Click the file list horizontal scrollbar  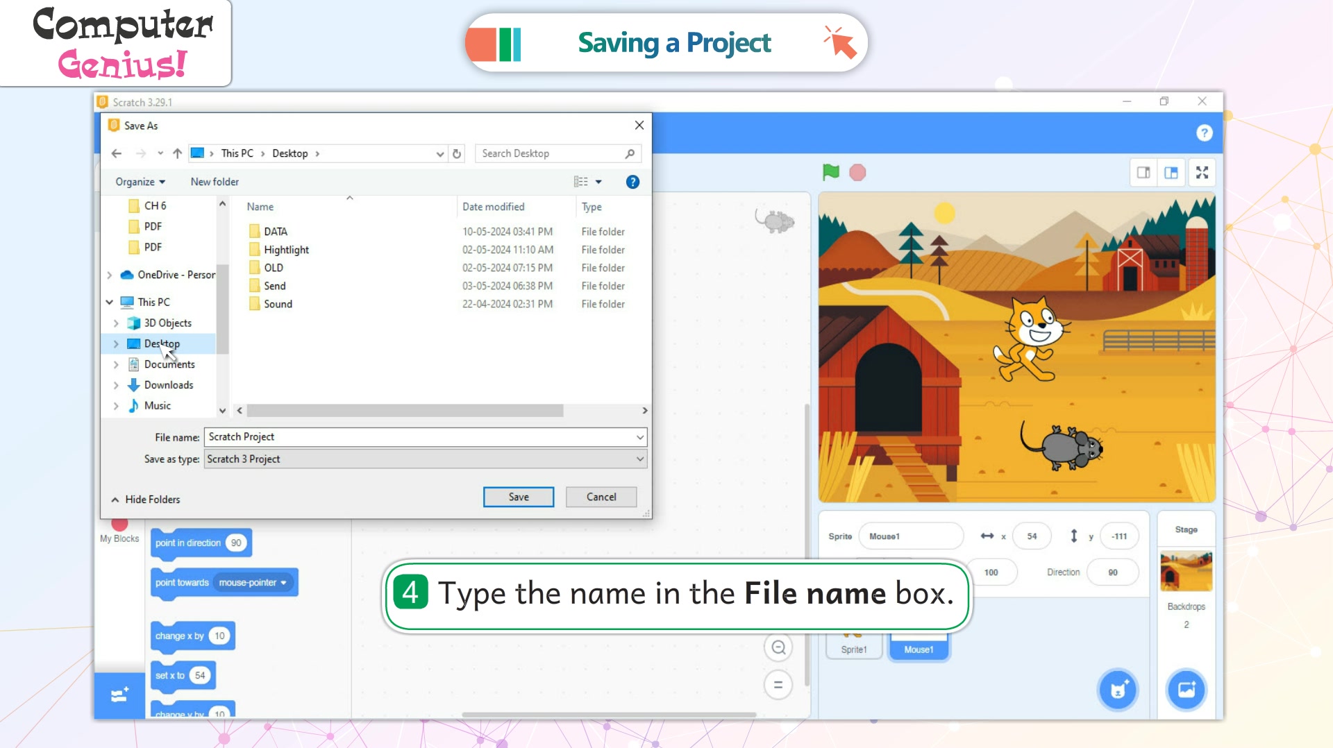(405, 411)
